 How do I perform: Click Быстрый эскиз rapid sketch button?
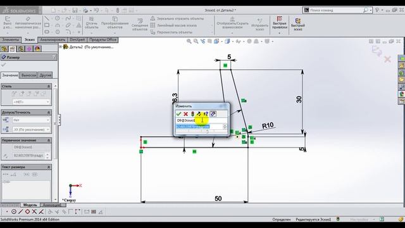tap(298, 25)
